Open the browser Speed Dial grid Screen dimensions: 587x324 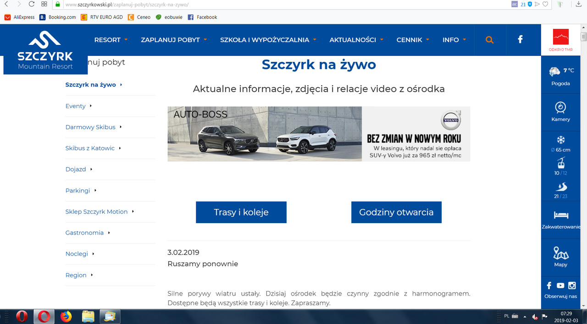pos(44,4)
